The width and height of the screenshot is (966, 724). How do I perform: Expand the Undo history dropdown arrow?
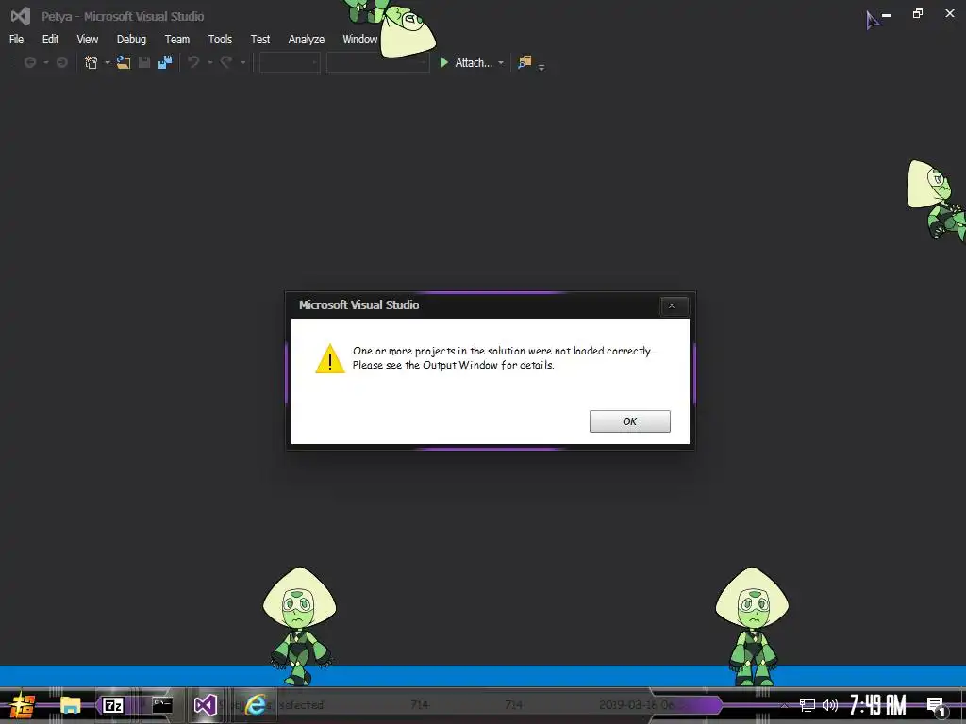click(x=210, y=63)
